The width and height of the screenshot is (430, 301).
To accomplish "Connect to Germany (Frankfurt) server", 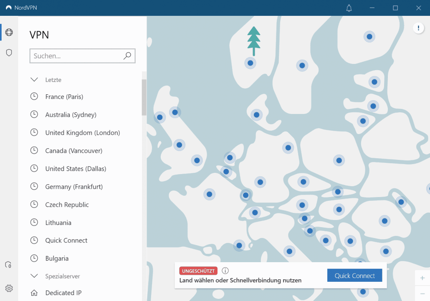I will point(73,187).
